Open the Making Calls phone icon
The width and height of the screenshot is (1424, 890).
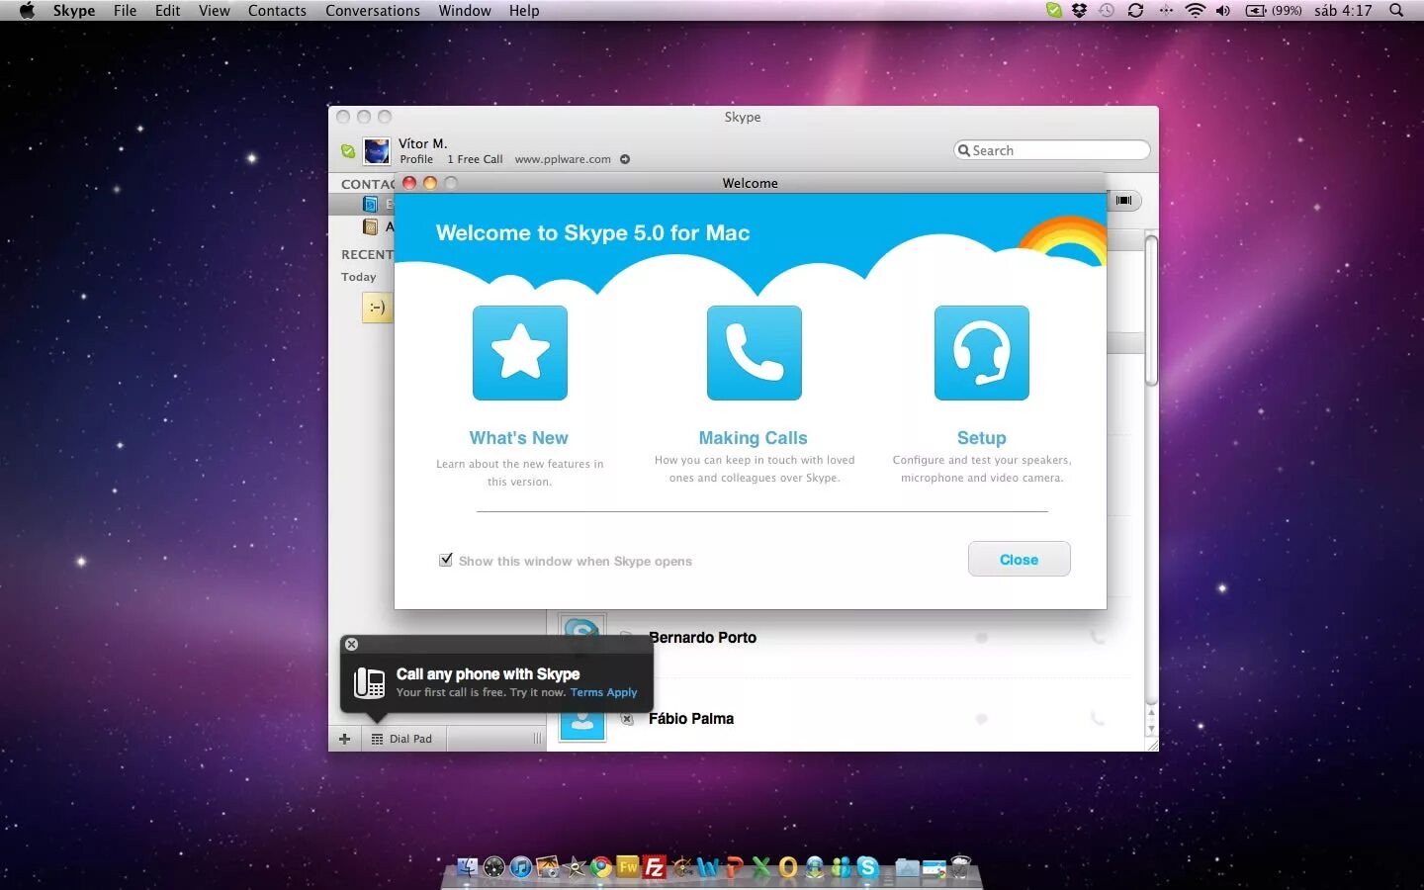(755, 353)
